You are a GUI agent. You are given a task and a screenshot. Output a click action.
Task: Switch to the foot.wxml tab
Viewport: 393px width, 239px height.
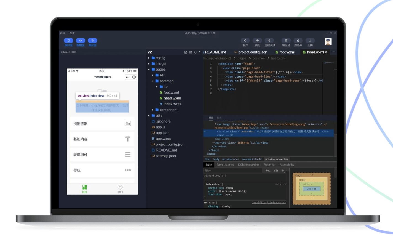tap(287, 52)
